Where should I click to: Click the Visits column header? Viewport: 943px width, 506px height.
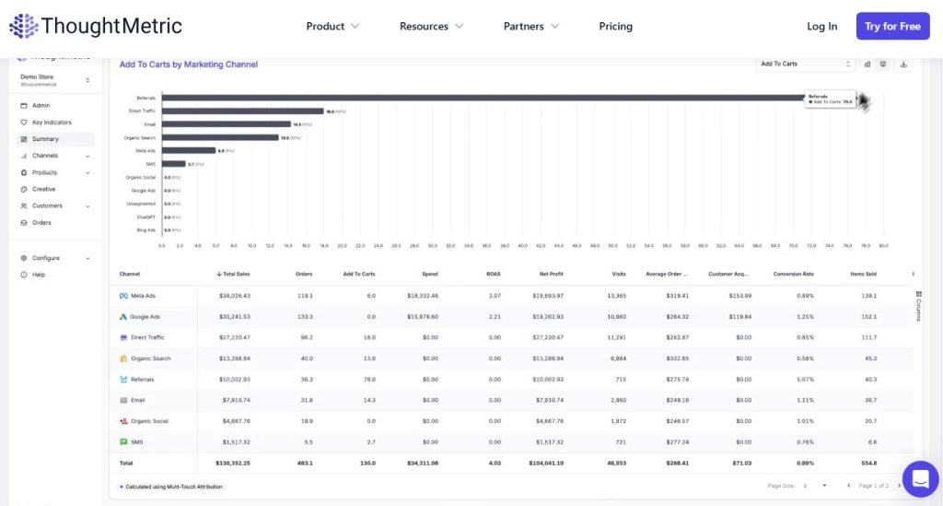[619, 274]
